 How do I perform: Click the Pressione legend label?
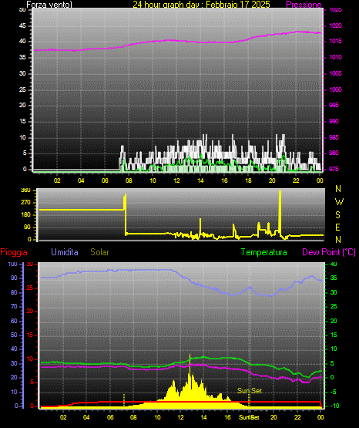304,5
